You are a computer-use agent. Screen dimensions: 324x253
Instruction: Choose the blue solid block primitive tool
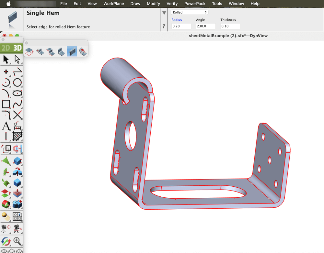(17, 161)
